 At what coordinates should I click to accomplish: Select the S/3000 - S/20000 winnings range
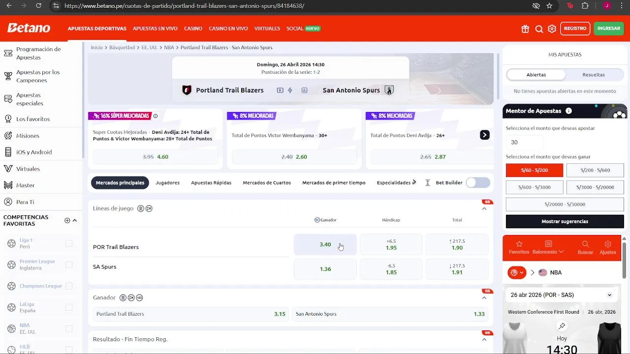pos(595,187)
